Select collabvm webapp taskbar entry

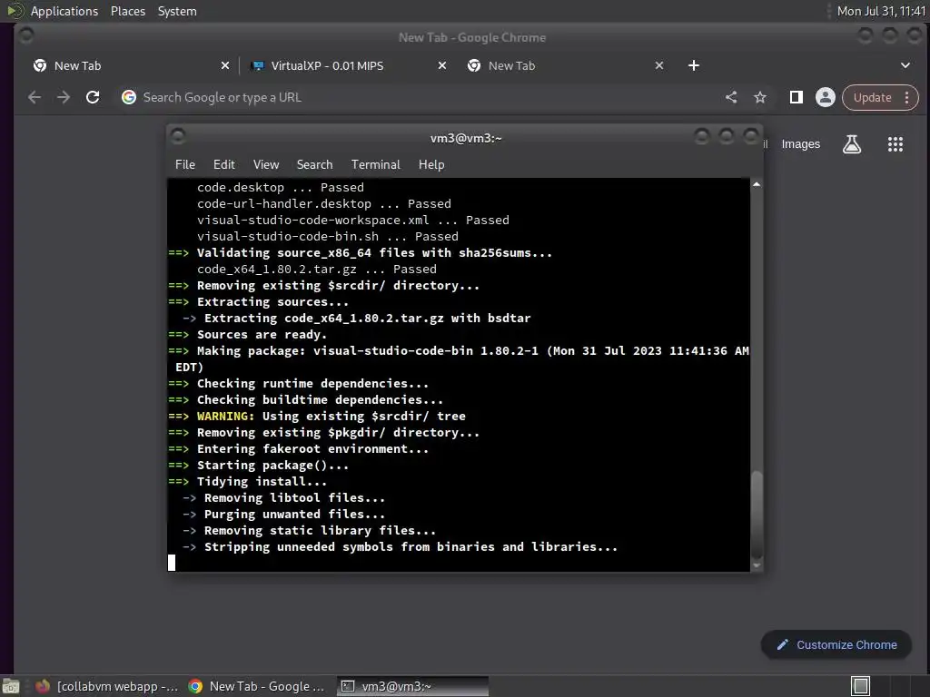107,686
